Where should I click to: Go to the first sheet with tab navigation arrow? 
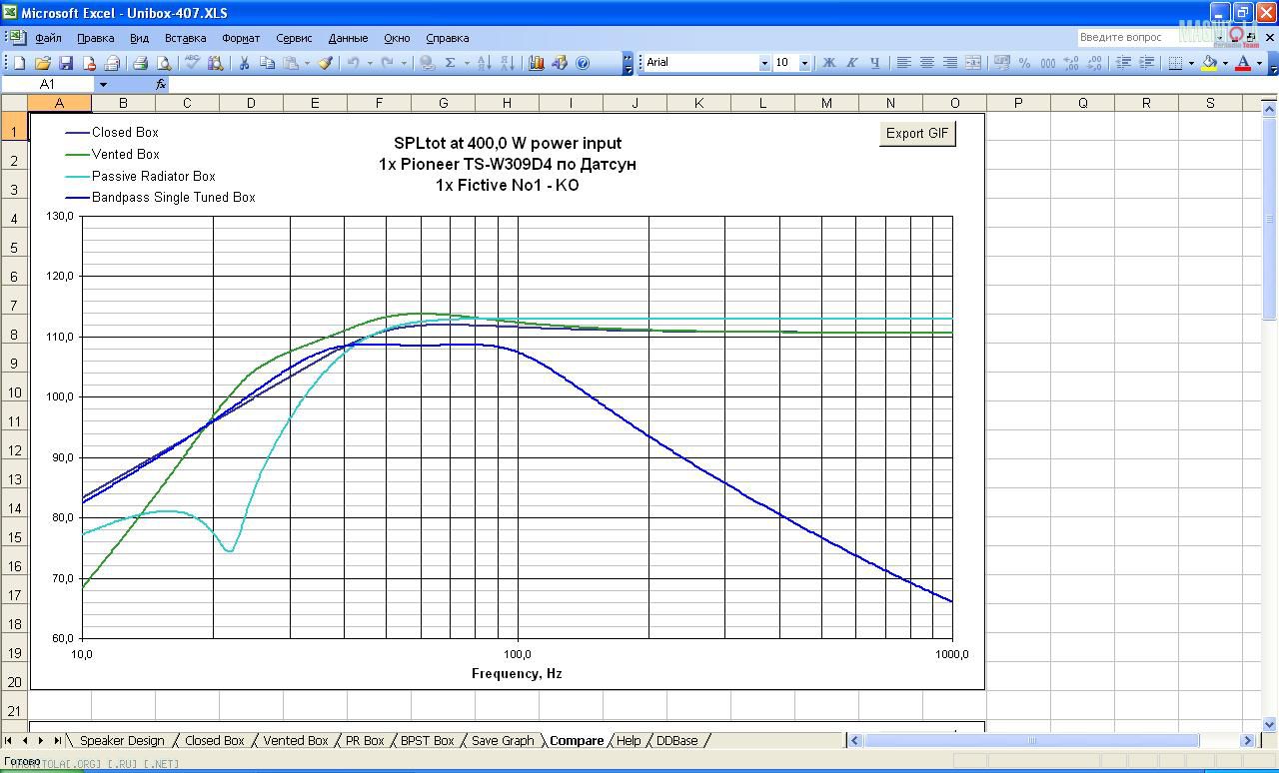[x=9, y=740]
